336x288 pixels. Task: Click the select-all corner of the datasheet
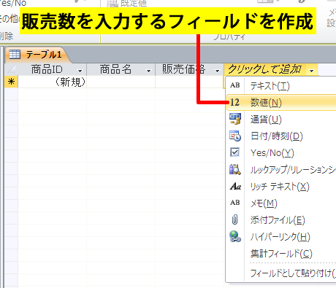click(x=11, y=69)
